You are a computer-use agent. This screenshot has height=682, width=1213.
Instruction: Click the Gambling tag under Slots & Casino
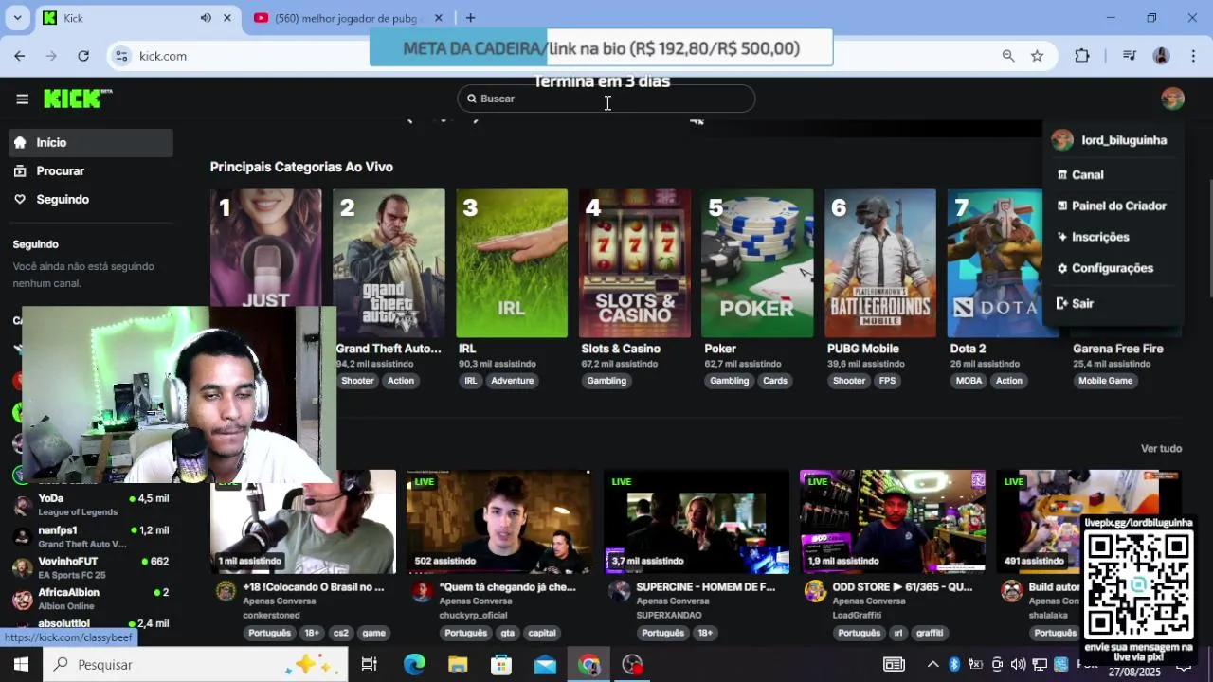pyautogui.click(x=606, y=381)
